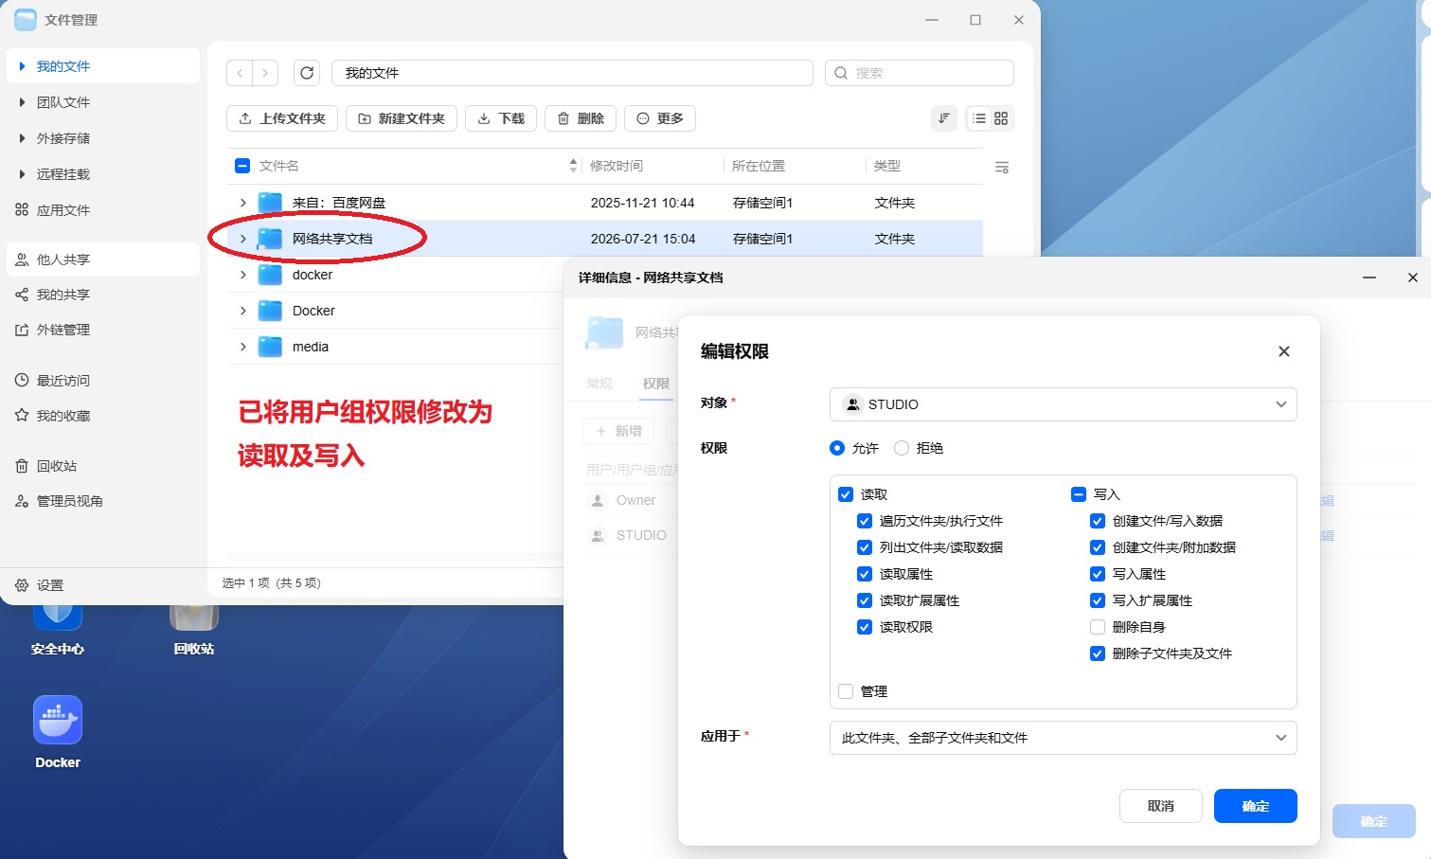Click 取消 in the 编辑权限 dialog
Image resolution: width=1431 pixels, height=859 pixels.
(1161, 806)
